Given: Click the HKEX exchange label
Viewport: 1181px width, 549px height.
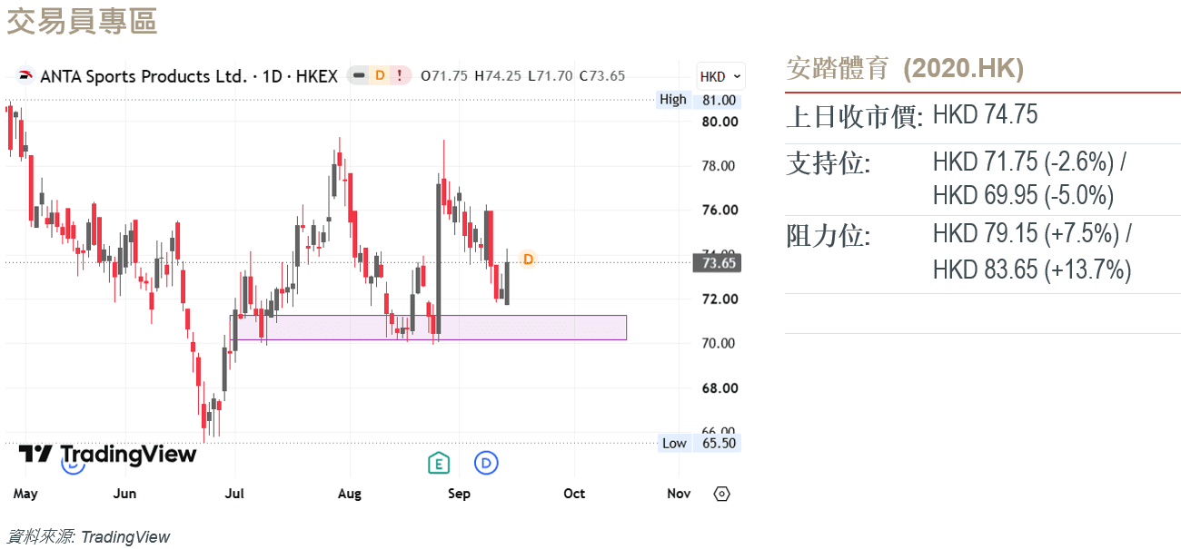Looking at the screenshot, I should (x=314, y=76).
